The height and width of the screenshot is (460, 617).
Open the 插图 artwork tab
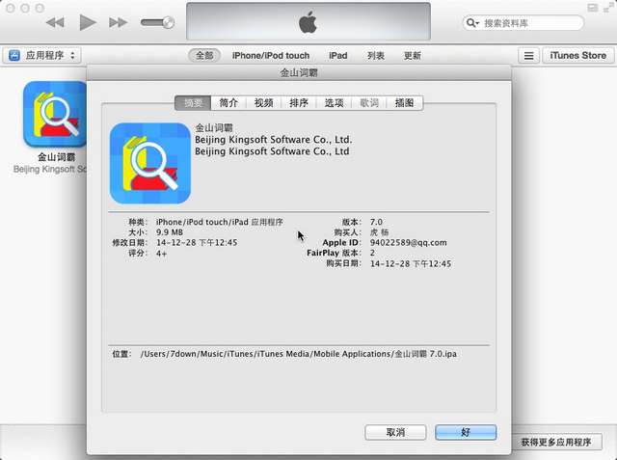pyautogui.click(x=404, y=103)
